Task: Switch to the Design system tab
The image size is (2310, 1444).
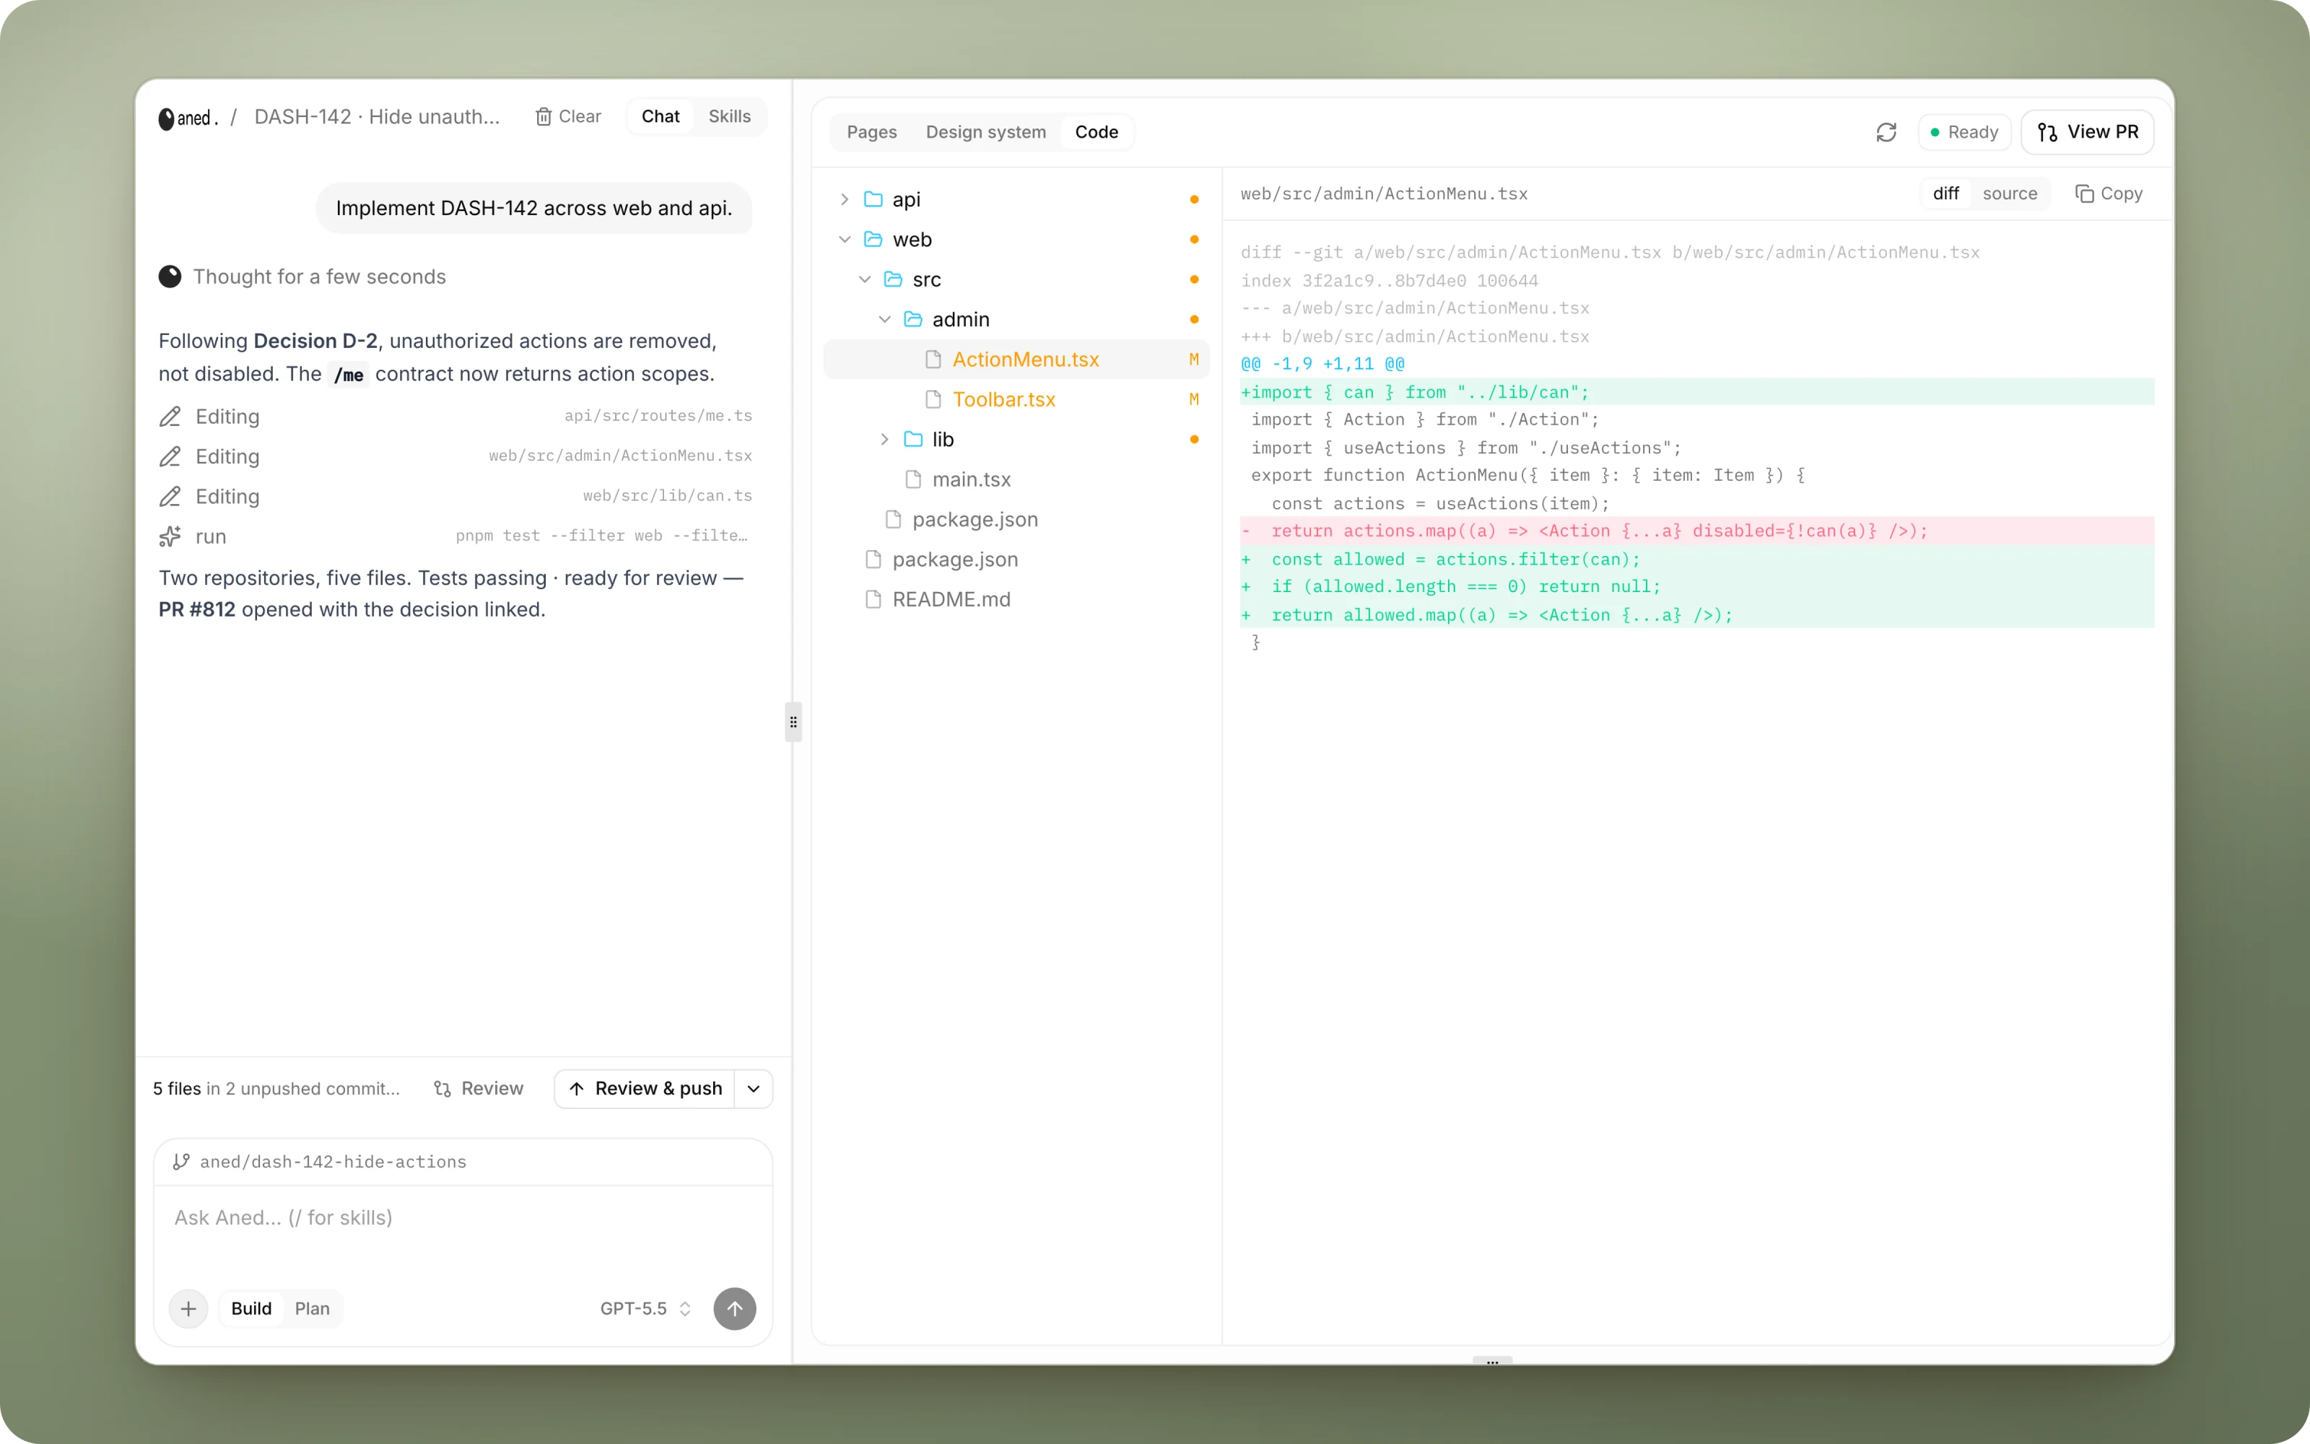Action: click(985, 132)
